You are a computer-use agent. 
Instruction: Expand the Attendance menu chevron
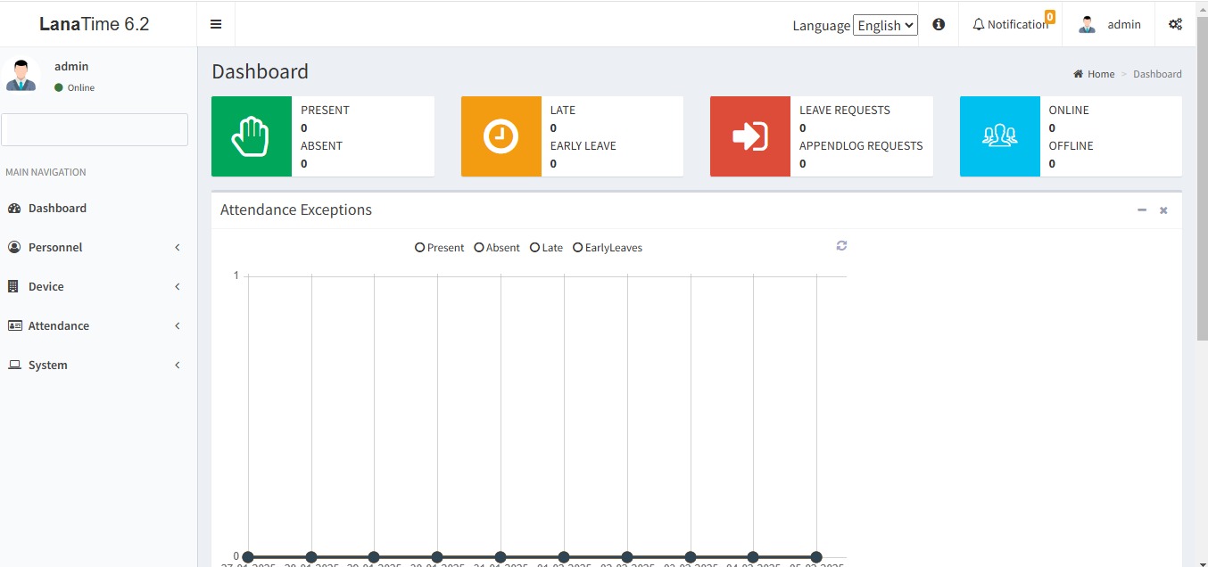(178, 325)
